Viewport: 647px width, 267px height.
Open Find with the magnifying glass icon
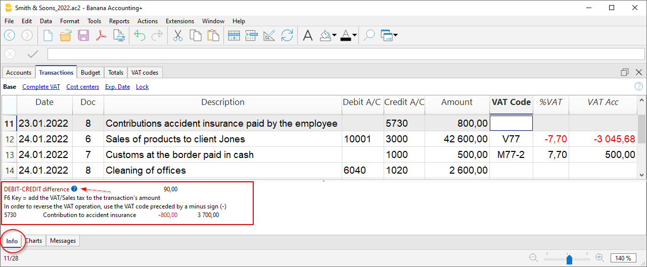[369, 35]
